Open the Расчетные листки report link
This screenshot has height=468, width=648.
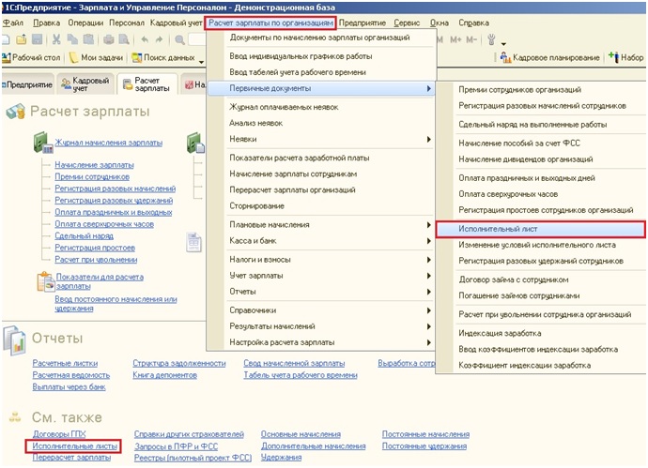(x=66, y=363)
